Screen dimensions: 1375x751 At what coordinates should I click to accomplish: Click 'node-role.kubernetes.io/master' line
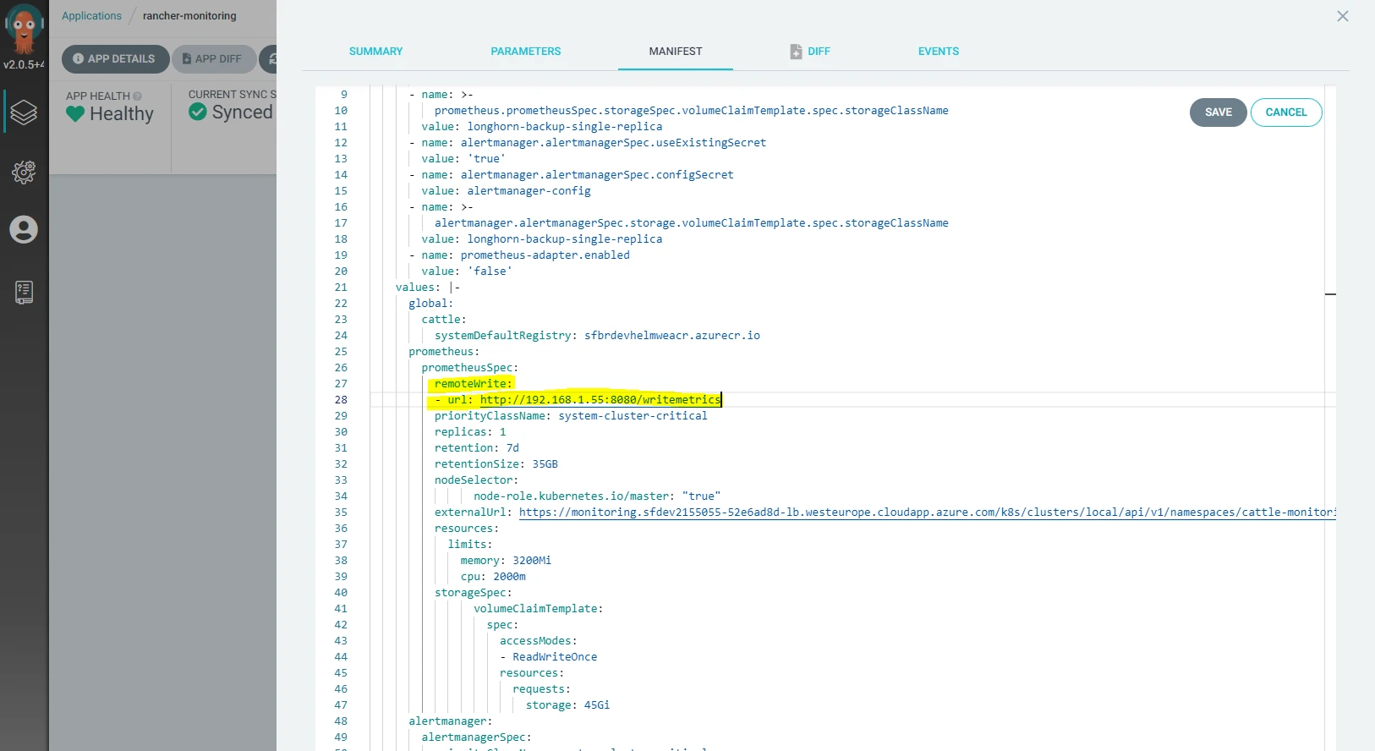pyautogui.click(x=597, y=496)
